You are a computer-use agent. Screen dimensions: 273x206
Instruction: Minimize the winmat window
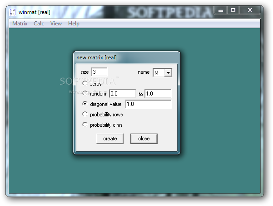(221, 10)
